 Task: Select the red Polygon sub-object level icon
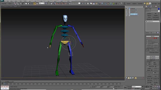[154, 38]
